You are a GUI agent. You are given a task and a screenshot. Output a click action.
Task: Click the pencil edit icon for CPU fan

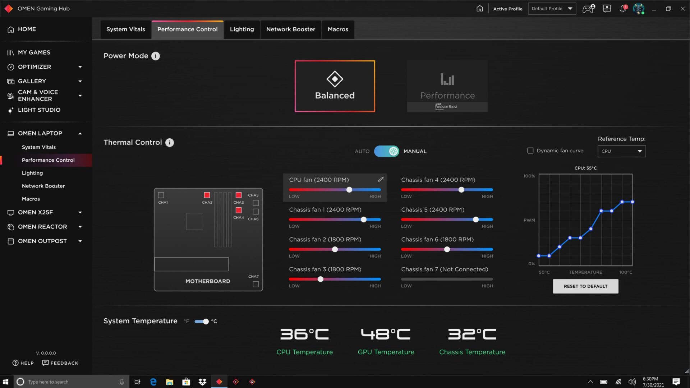[x=381, y=179]
